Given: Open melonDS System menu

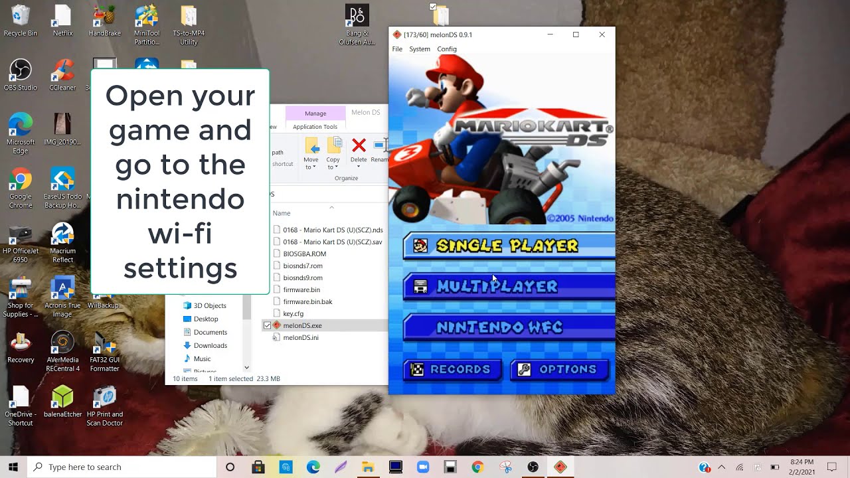Looking at the screenshot, I should tap(420, 49).
